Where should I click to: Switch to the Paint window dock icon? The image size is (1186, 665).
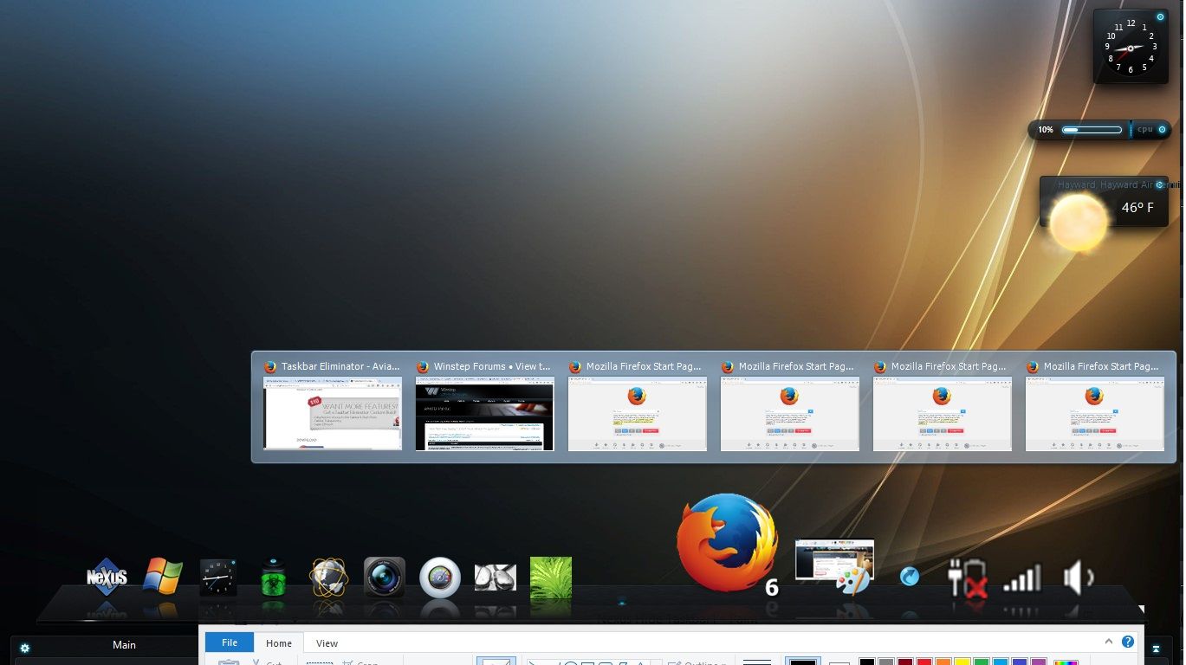click(x=834, y=565)
